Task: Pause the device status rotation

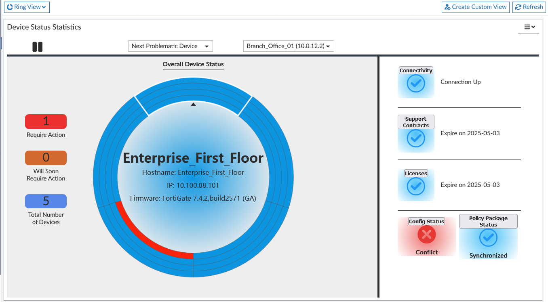Action: point(37,46)
